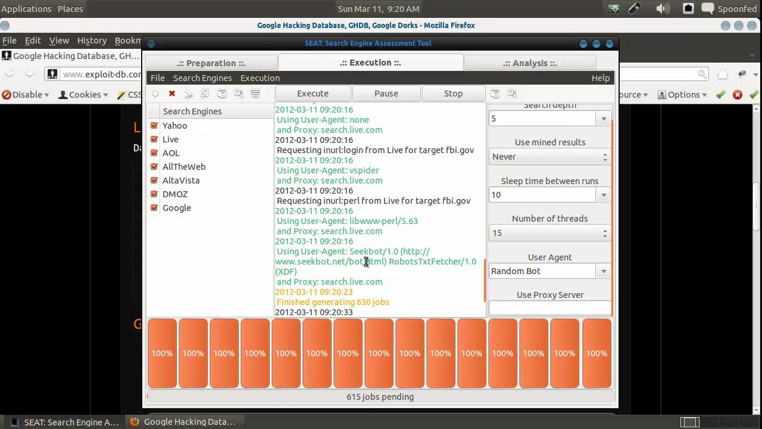762x429 pixels.
Task: Uncheck the Yahoo search engine
Action: coord(154,126)
